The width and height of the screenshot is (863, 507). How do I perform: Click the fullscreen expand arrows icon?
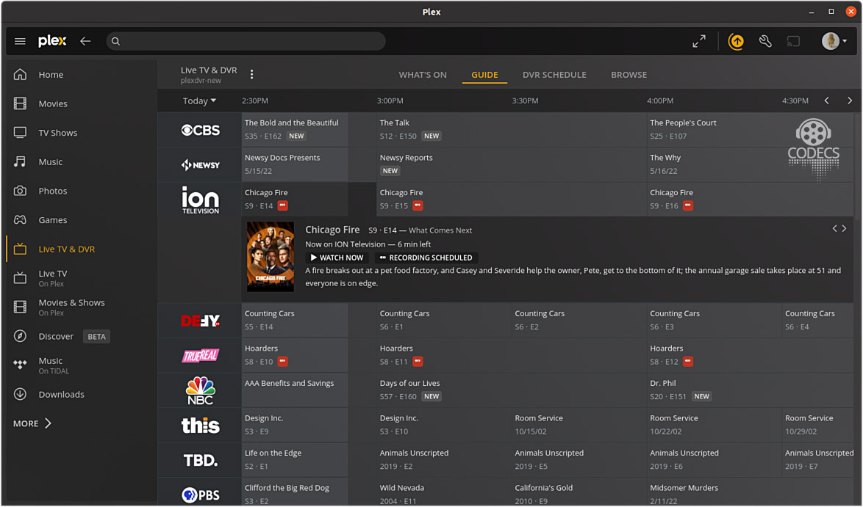point(699,42)
